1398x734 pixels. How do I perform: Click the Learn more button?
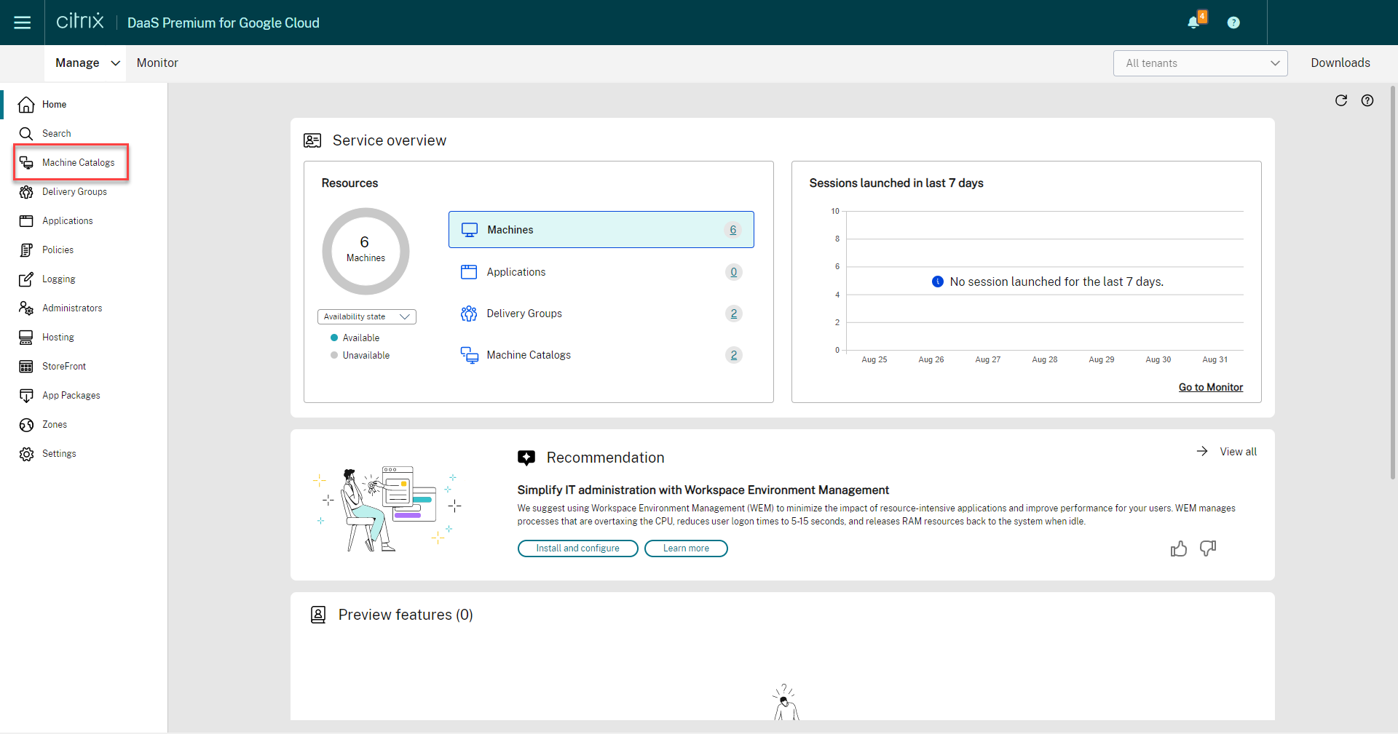[686, 548]
